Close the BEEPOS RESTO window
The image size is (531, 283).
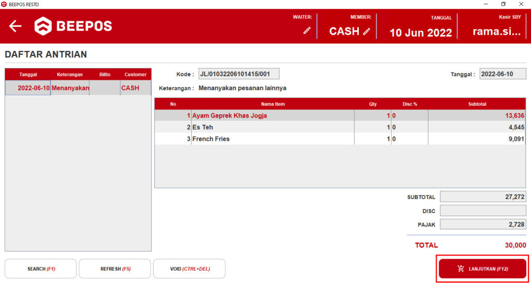(x=521, y=4)
